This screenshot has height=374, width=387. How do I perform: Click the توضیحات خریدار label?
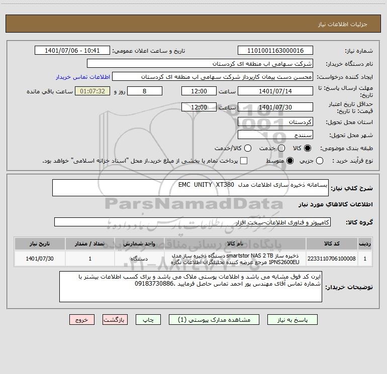tap(349, 287)
